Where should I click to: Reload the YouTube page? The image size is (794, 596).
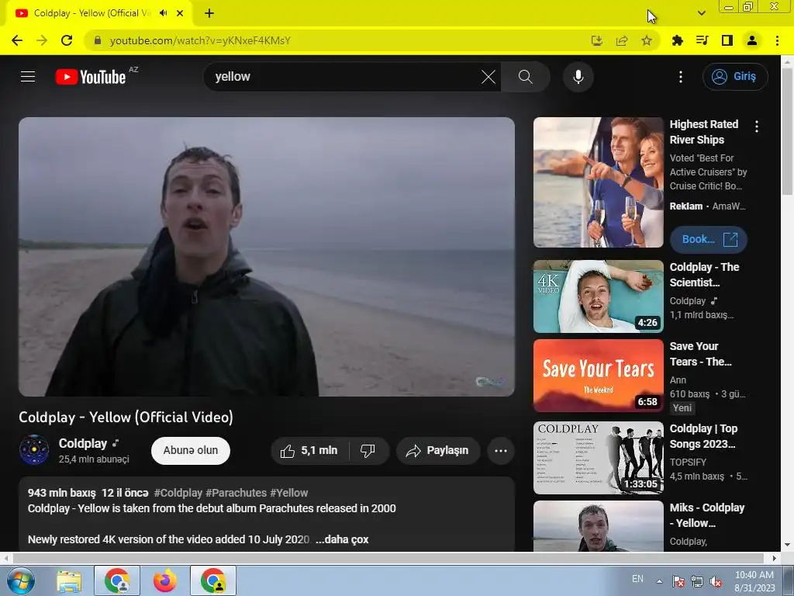[x=67, y=40]
